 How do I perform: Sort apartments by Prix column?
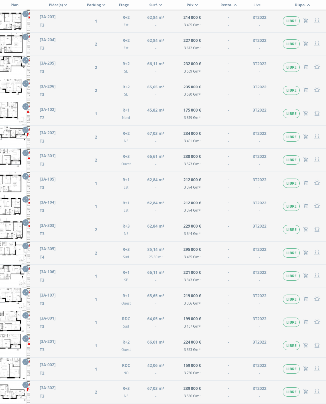pyautogui.click(x=192, y=5)
